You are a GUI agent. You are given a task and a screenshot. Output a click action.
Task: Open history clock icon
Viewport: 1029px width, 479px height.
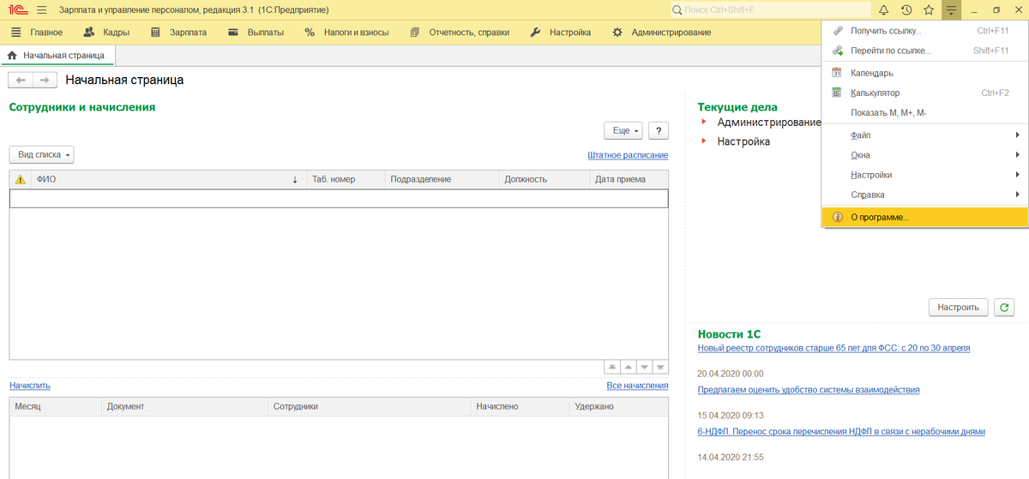point(906,9)
